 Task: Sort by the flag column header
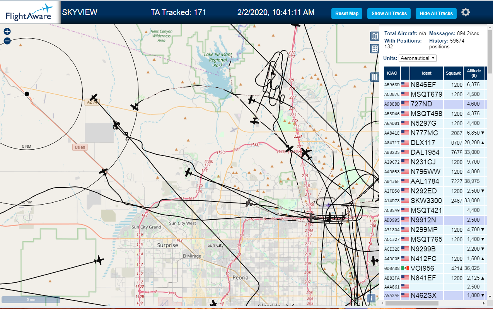point(405,73)
